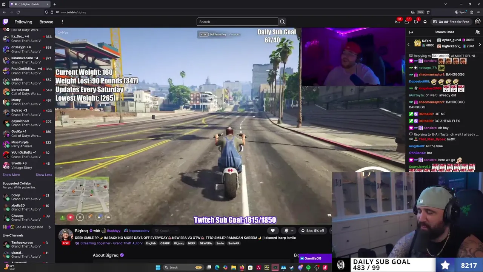Open notification bell dropdown
Viewport: 483px width, 272px height.
pyautogui.click(x=288, y=230)
